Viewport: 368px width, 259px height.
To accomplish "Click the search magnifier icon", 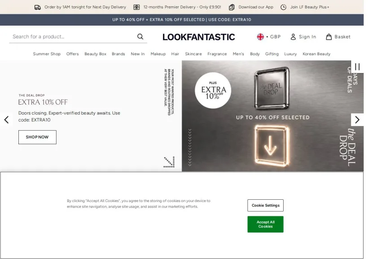I will pos(140,37).
